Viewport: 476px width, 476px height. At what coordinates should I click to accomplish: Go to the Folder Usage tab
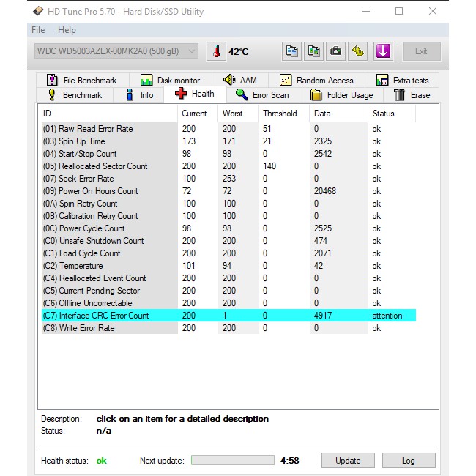tap(341, 94)
